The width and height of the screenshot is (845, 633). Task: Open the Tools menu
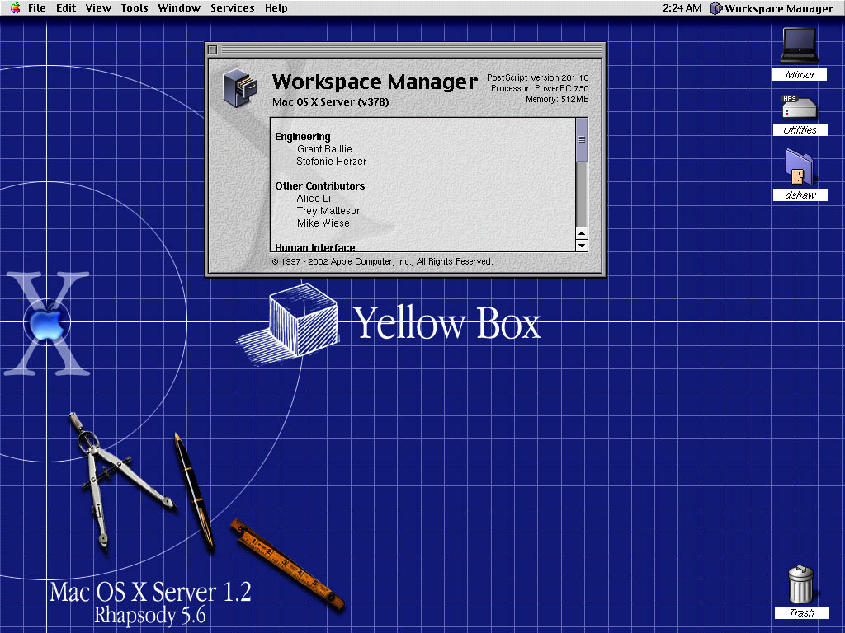coord(135,8)
